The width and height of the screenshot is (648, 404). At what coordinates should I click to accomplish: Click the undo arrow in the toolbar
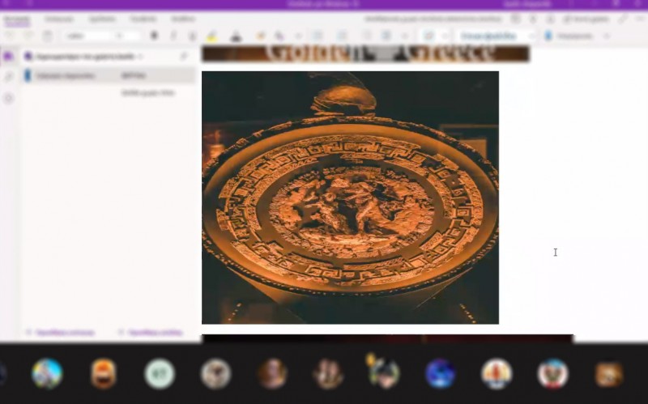click(x=10, y=36)
